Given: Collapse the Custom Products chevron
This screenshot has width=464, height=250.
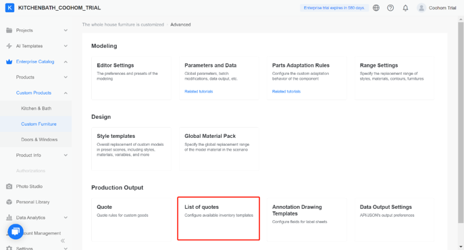Looking at the screenshot, I should point(66,93).
